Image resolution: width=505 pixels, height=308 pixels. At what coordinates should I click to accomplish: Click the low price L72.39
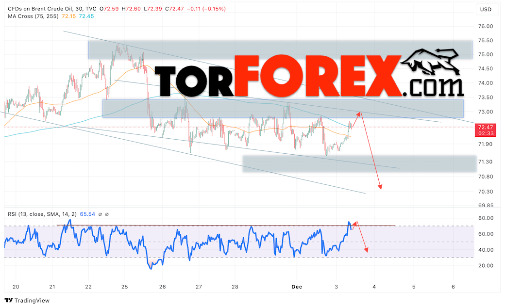(153, 9)
